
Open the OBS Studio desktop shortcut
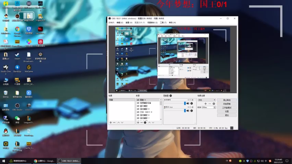pyautogui.click(x=17, y=107)
